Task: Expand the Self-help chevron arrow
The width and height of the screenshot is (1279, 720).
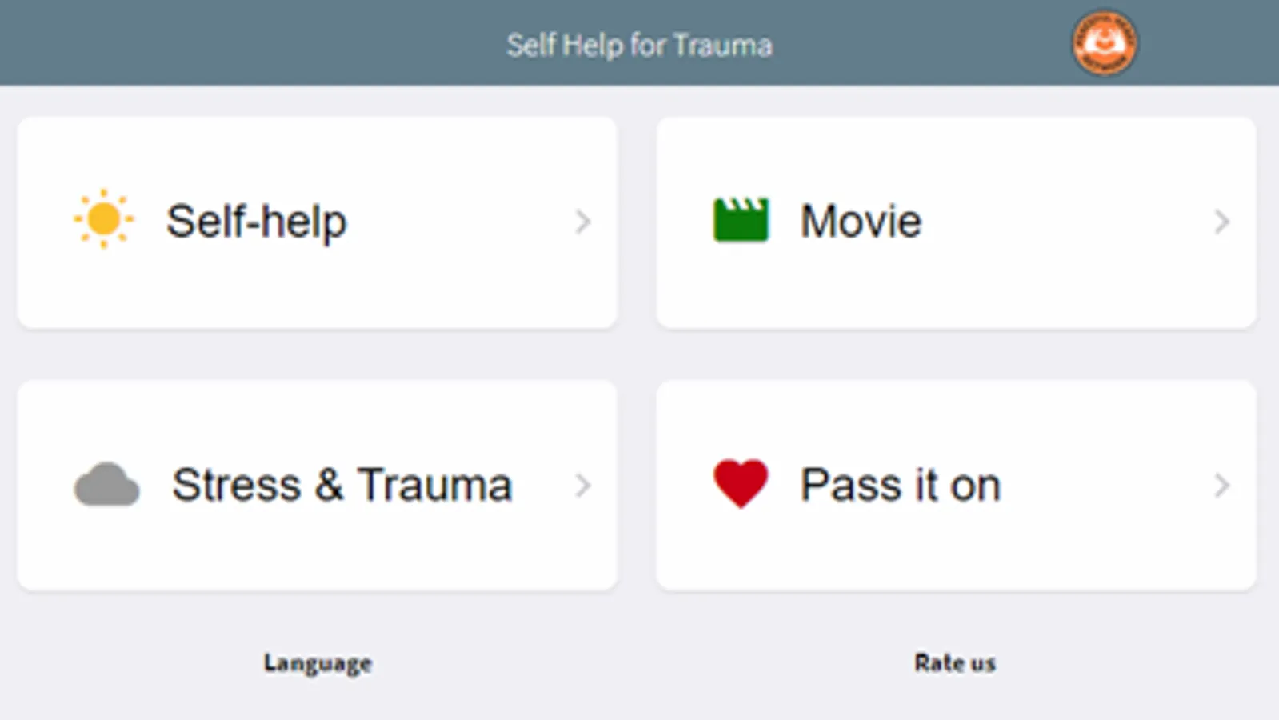Action: (x=583, y=222)
